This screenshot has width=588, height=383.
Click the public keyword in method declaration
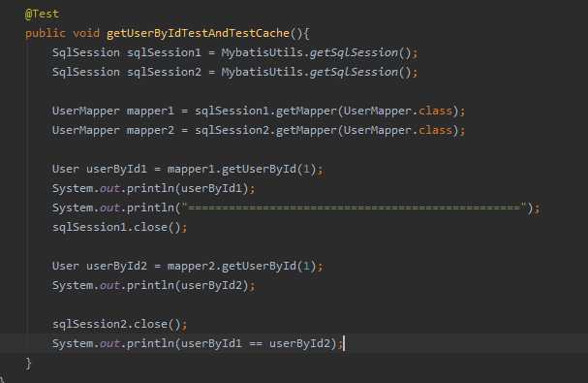tap(45, 34)
